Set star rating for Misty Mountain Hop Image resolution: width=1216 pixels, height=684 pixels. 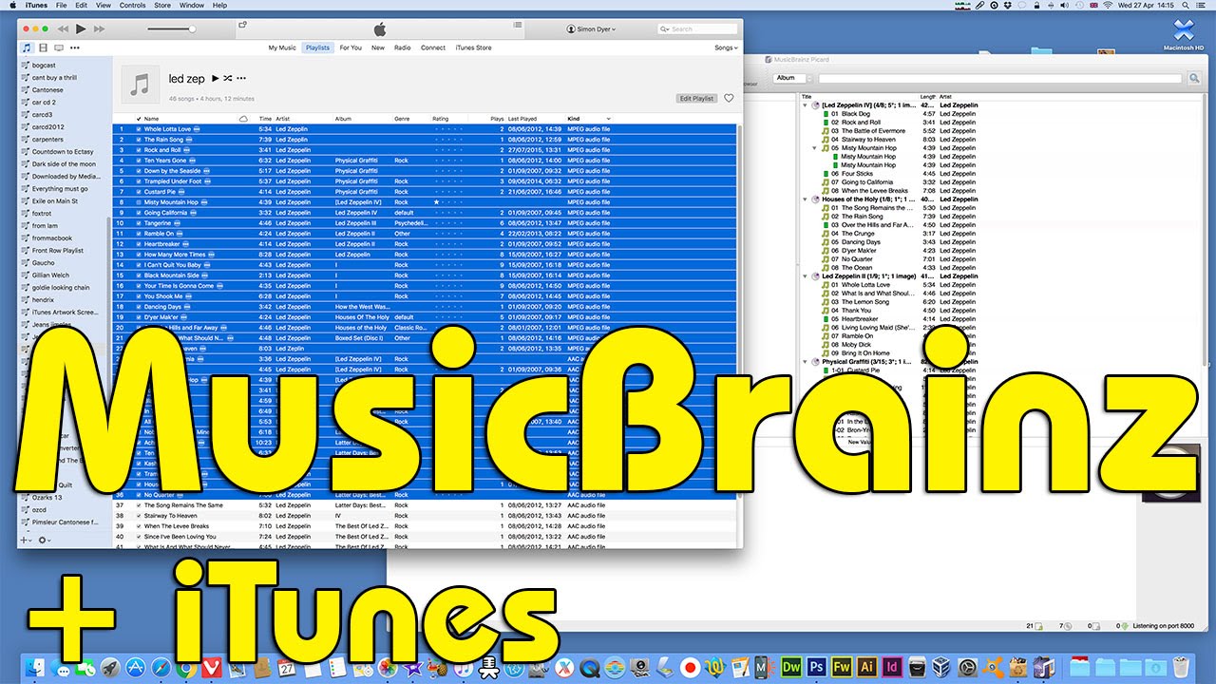click(x=449, y=202)
